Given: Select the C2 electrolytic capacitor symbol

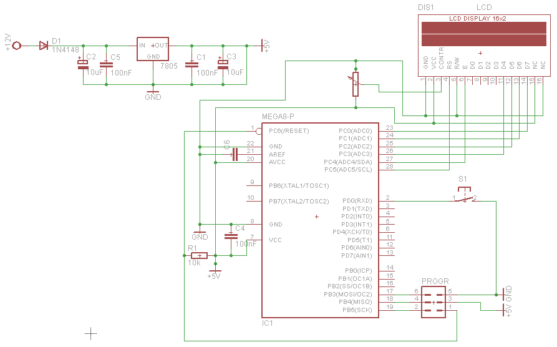Looking at the screenshot, I should [83, 65].
